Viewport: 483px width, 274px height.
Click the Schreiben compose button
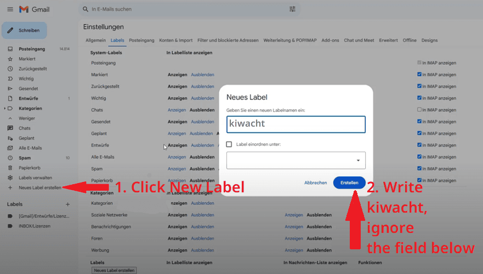(x=24, y=31)
